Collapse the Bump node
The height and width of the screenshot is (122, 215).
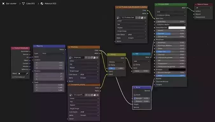click(134, 88)
